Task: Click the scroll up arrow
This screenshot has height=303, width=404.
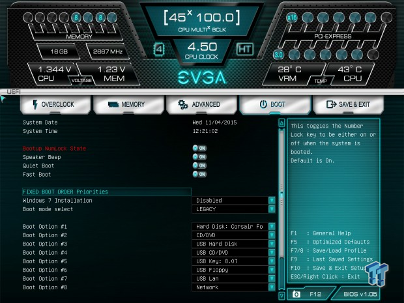Action: [281, 123]
